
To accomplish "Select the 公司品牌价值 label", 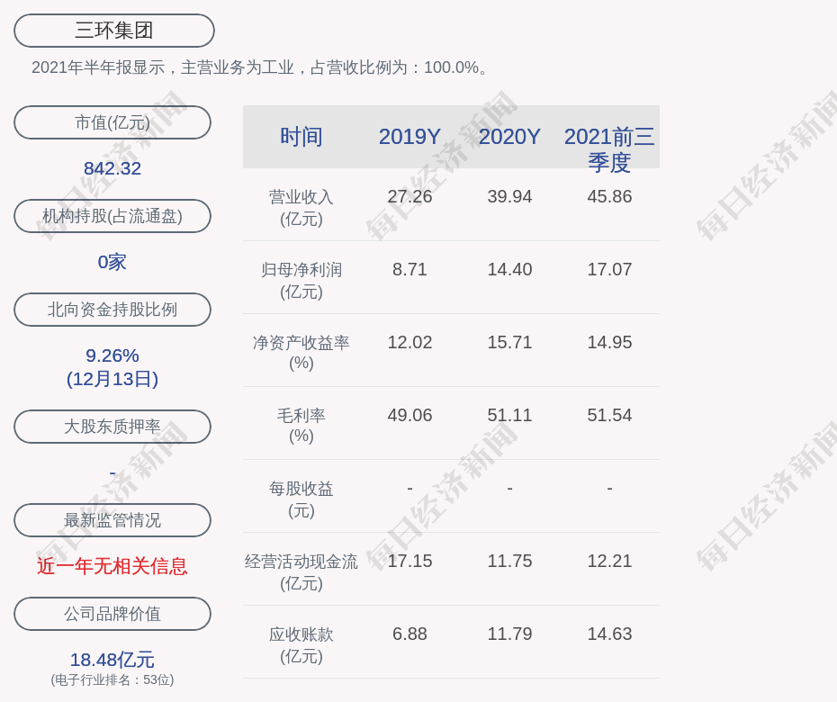I will tap(112, 614).
